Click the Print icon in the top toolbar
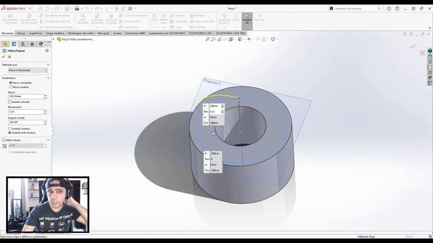 point(77,9)
